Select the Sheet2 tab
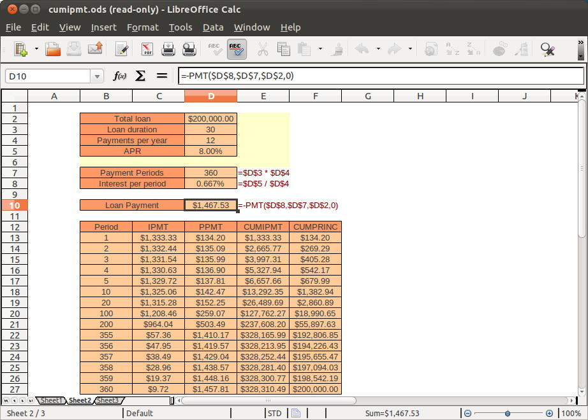This screenshot has width=588, height=420. coord(80,400)
